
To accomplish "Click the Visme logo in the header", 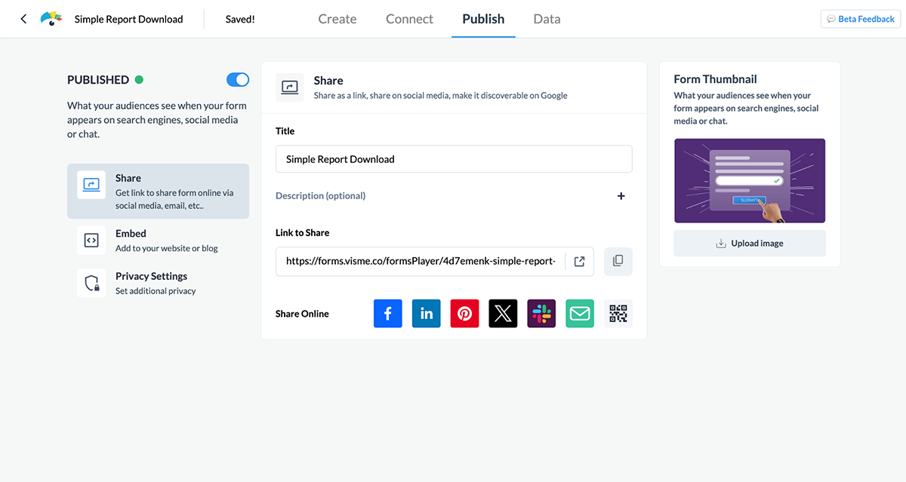I will pyautogui.click(x=51, y=19).
